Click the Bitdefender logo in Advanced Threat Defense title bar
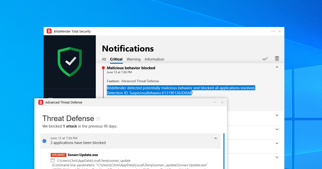This screenshot has width=322, height=169. [x=41, y=102]
